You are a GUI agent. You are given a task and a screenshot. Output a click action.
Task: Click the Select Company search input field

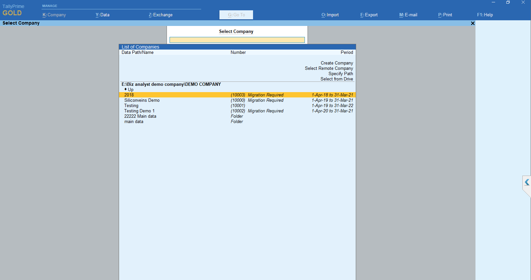click(237, 40)
